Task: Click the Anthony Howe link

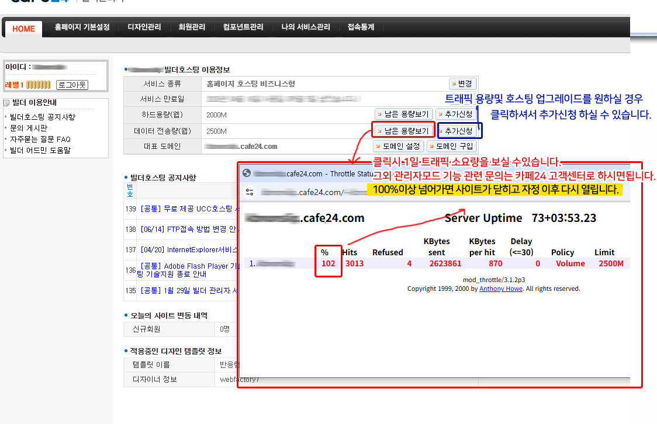Action: (x=501, y=289)
